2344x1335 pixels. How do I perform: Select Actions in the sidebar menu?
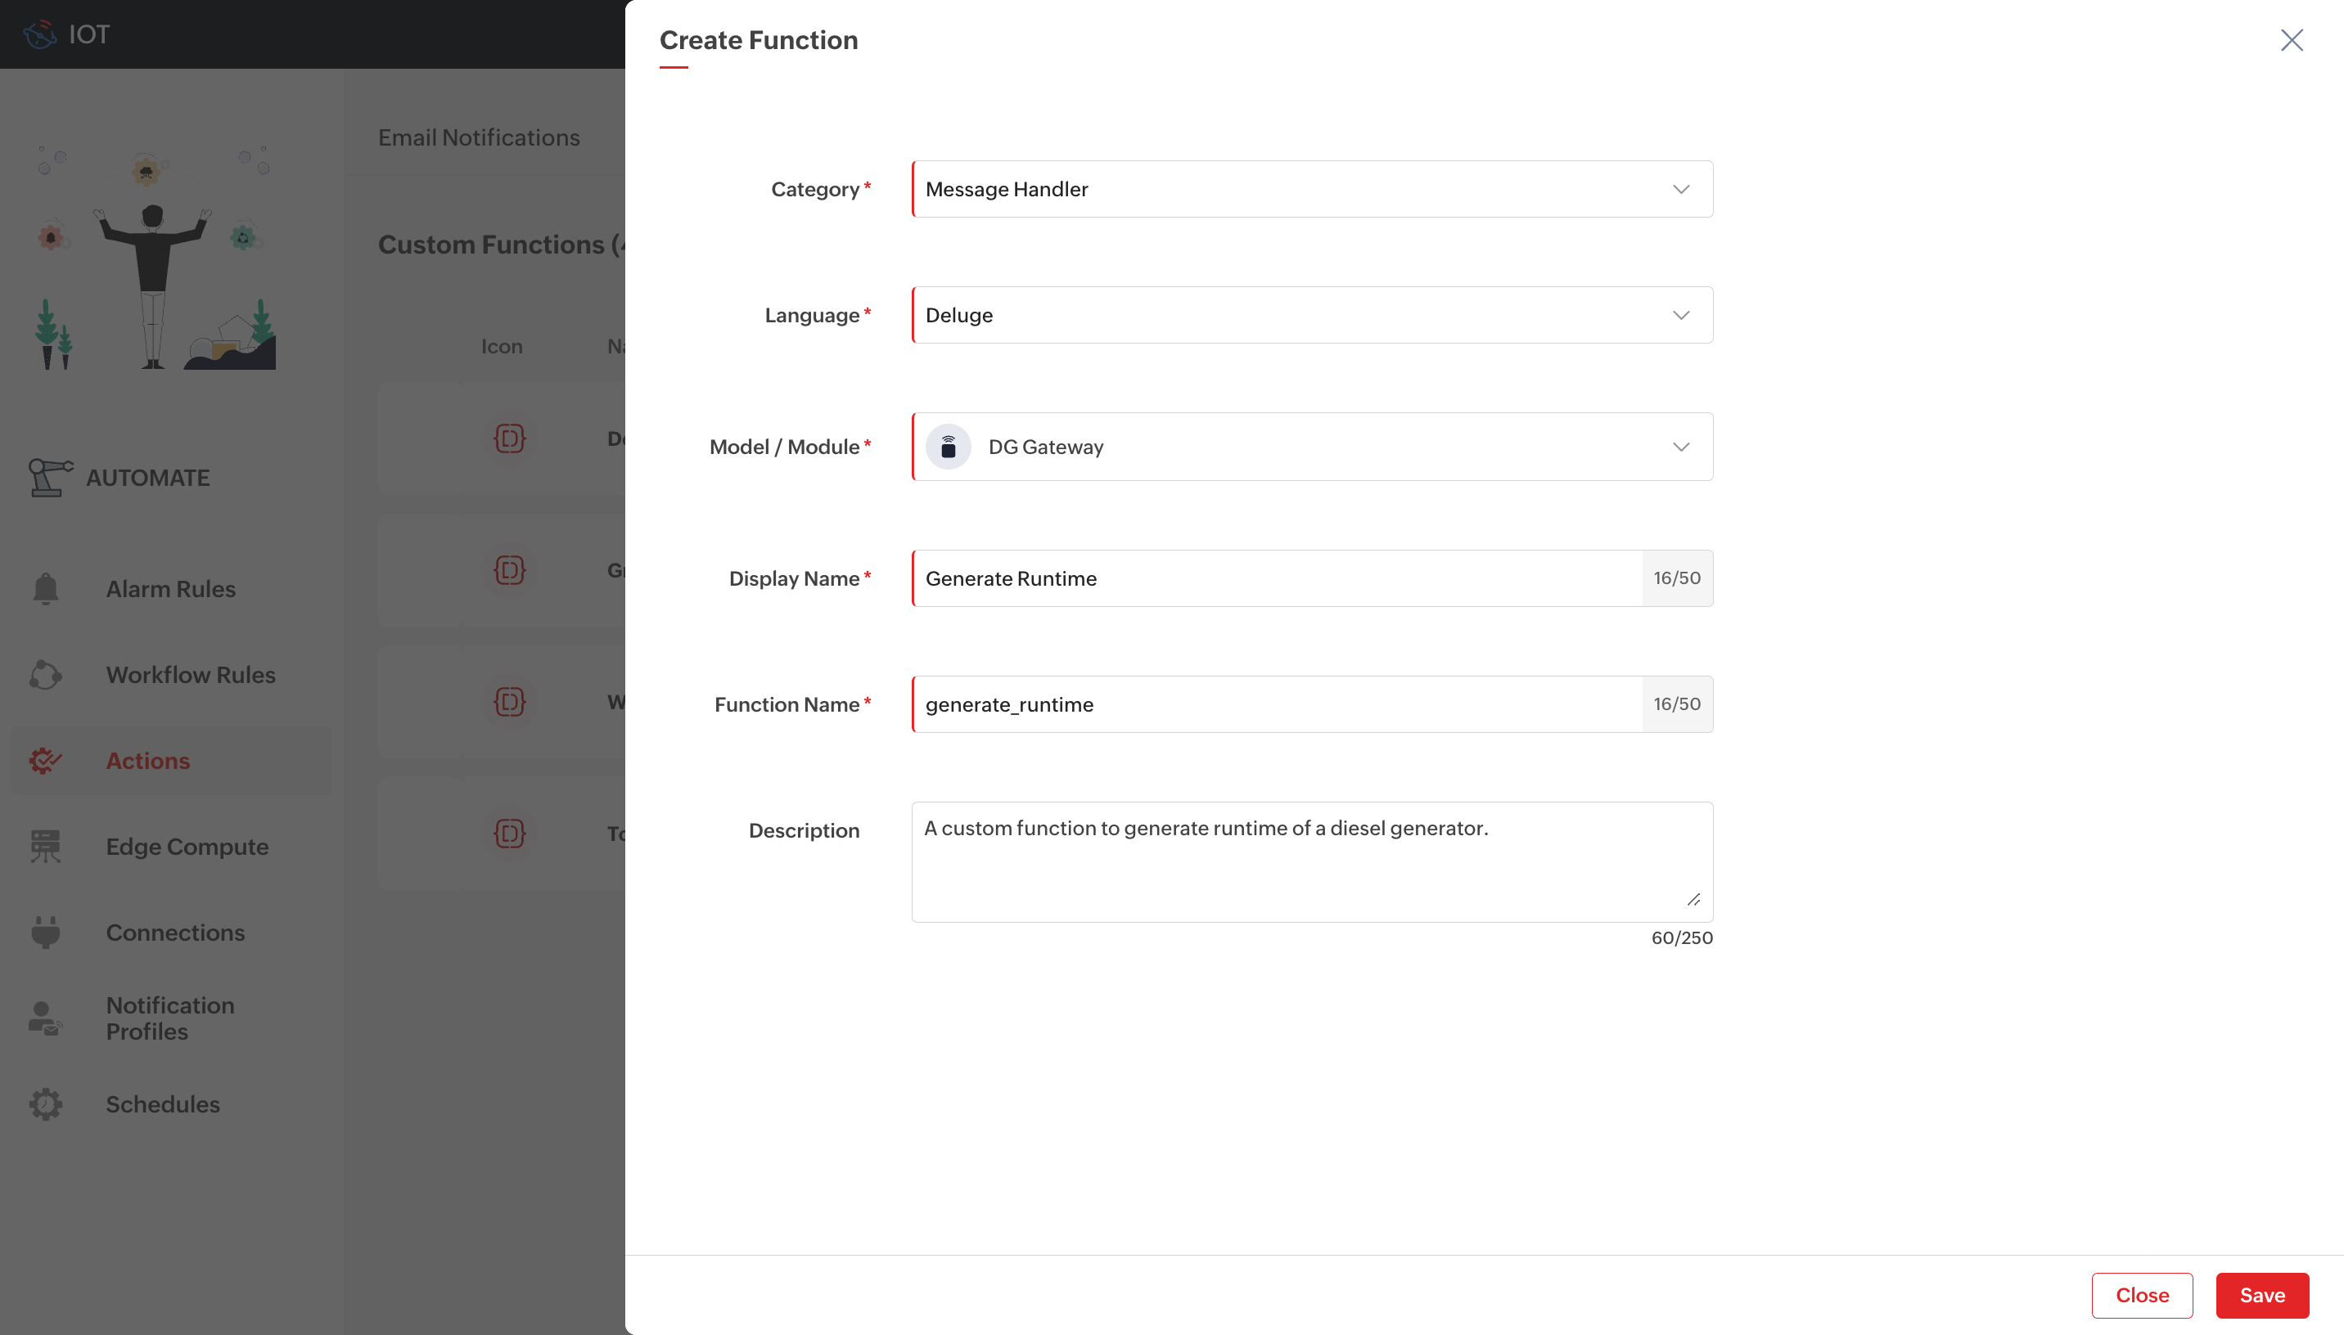point(147,761)
